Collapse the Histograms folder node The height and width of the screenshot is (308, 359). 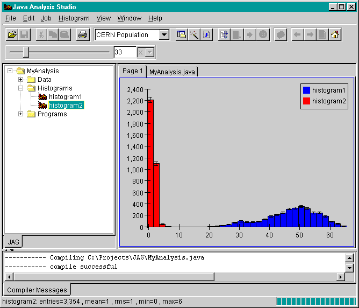click(21, 88)
